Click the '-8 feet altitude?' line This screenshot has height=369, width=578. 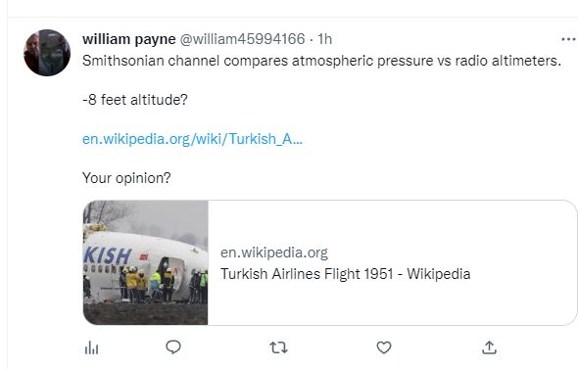[x=135, y=100]
